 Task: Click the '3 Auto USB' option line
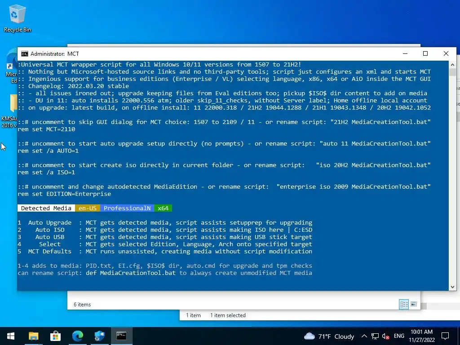tap(165, 237)
